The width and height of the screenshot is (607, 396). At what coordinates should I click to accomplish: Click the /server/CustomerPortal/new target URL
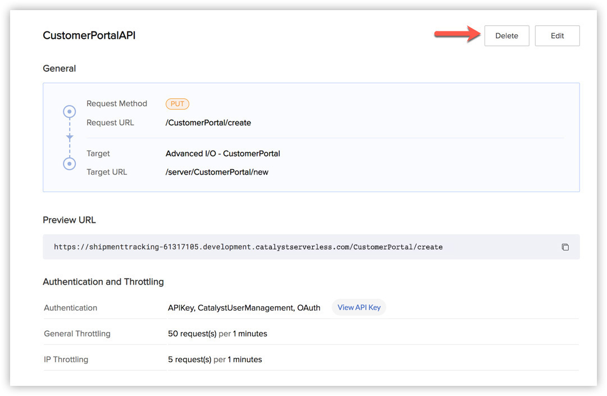click(217, 172)
